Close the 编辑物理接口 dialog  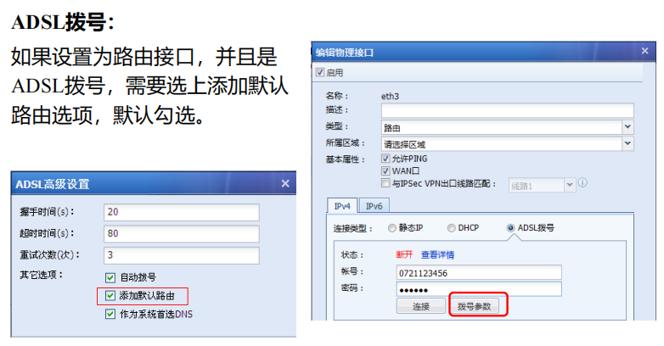click(x=645, y=51)
